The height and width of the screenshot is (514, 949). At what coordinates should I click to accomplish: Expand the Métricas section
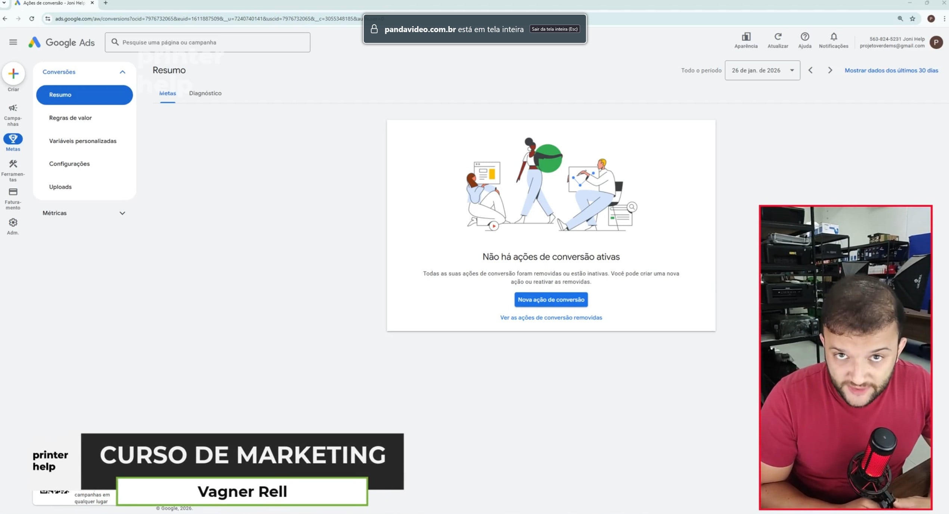point(122,213)
